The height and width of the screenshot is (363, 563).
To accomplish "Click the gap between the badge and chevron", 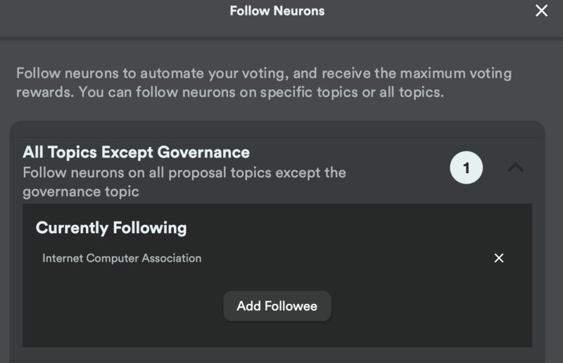I will point(494,168).
